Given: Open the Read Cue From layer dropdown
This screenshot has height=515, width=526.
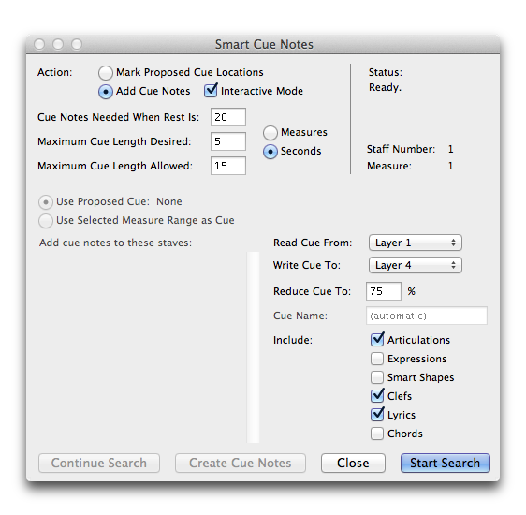Looking at the screenshot, I should (416, 243).
